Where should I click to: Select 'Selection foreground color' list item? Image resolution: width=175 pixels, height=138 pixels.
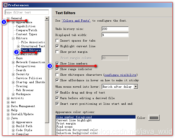coord(96,130)
